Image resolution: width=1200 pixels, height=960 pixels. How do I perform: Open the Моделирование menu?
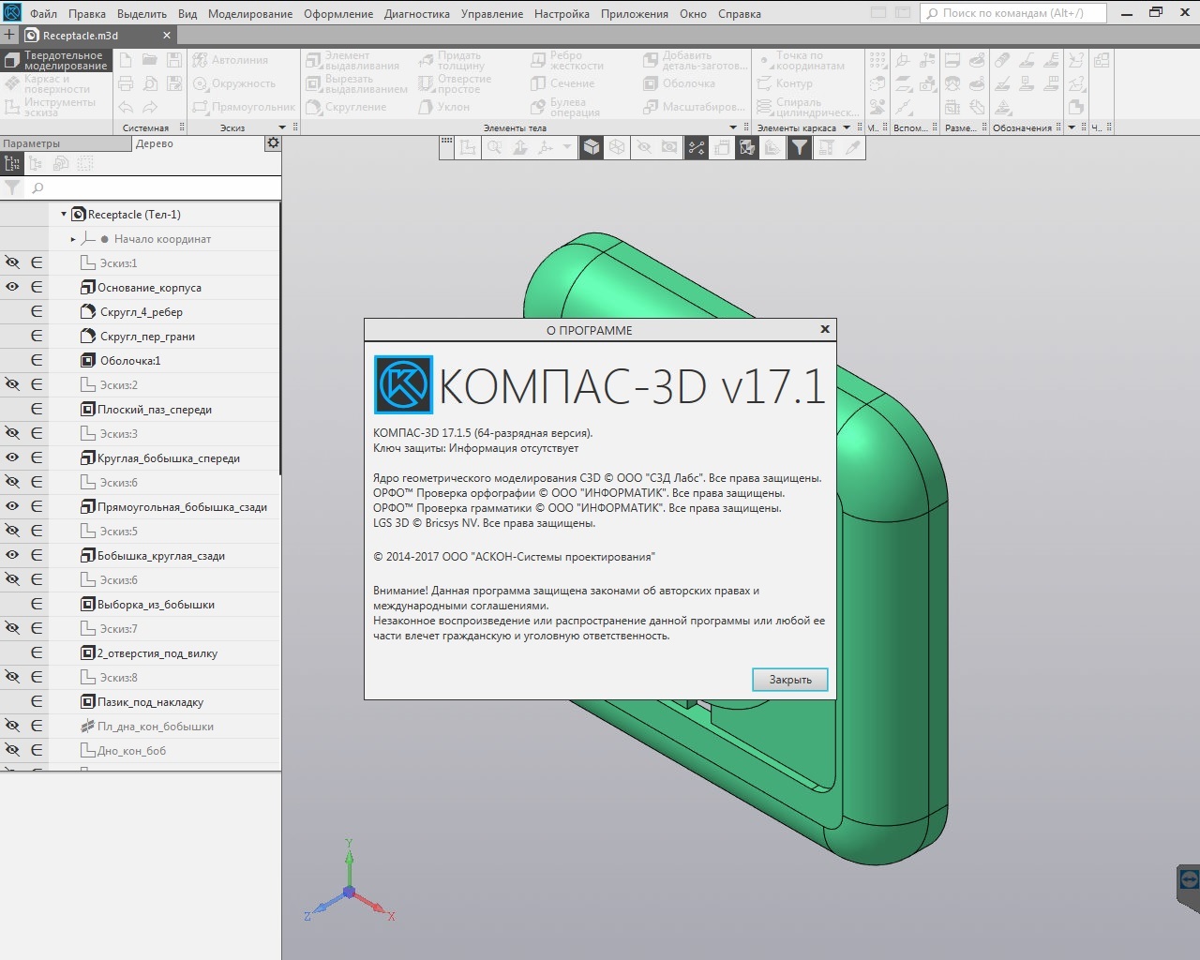click(x=250, y=14)
